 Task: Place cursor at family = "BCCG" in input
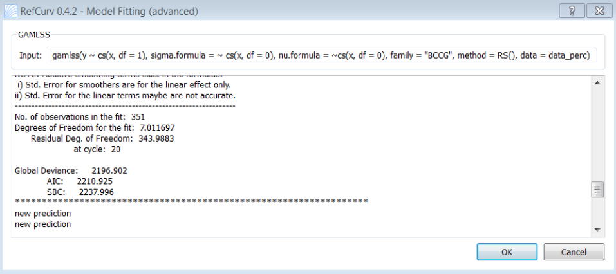tap(416, 56)
